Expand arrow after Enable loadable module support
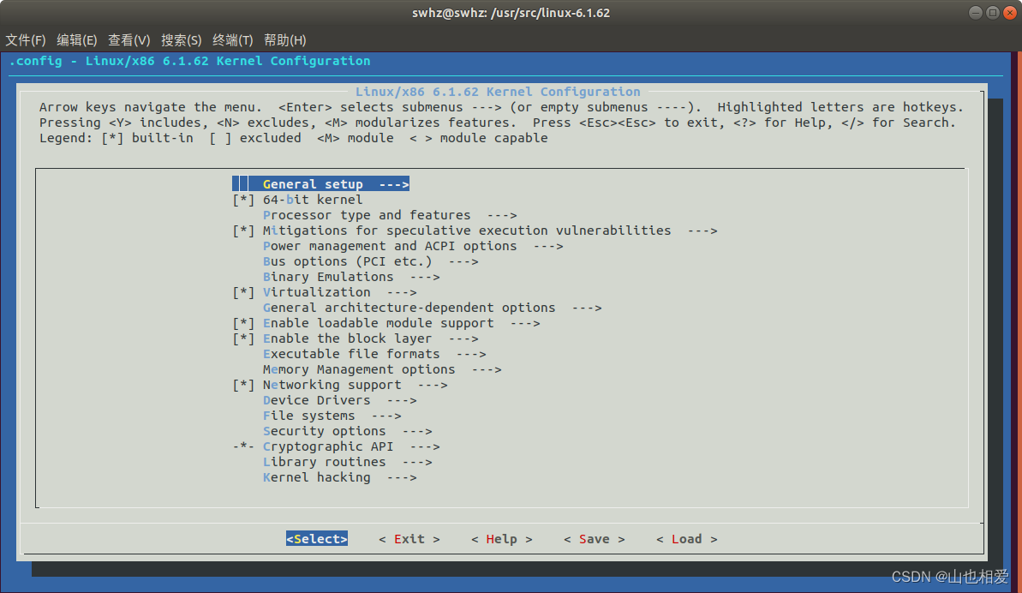The height and width of the screenshot is (593, 1022). click(x=524, y=323)
